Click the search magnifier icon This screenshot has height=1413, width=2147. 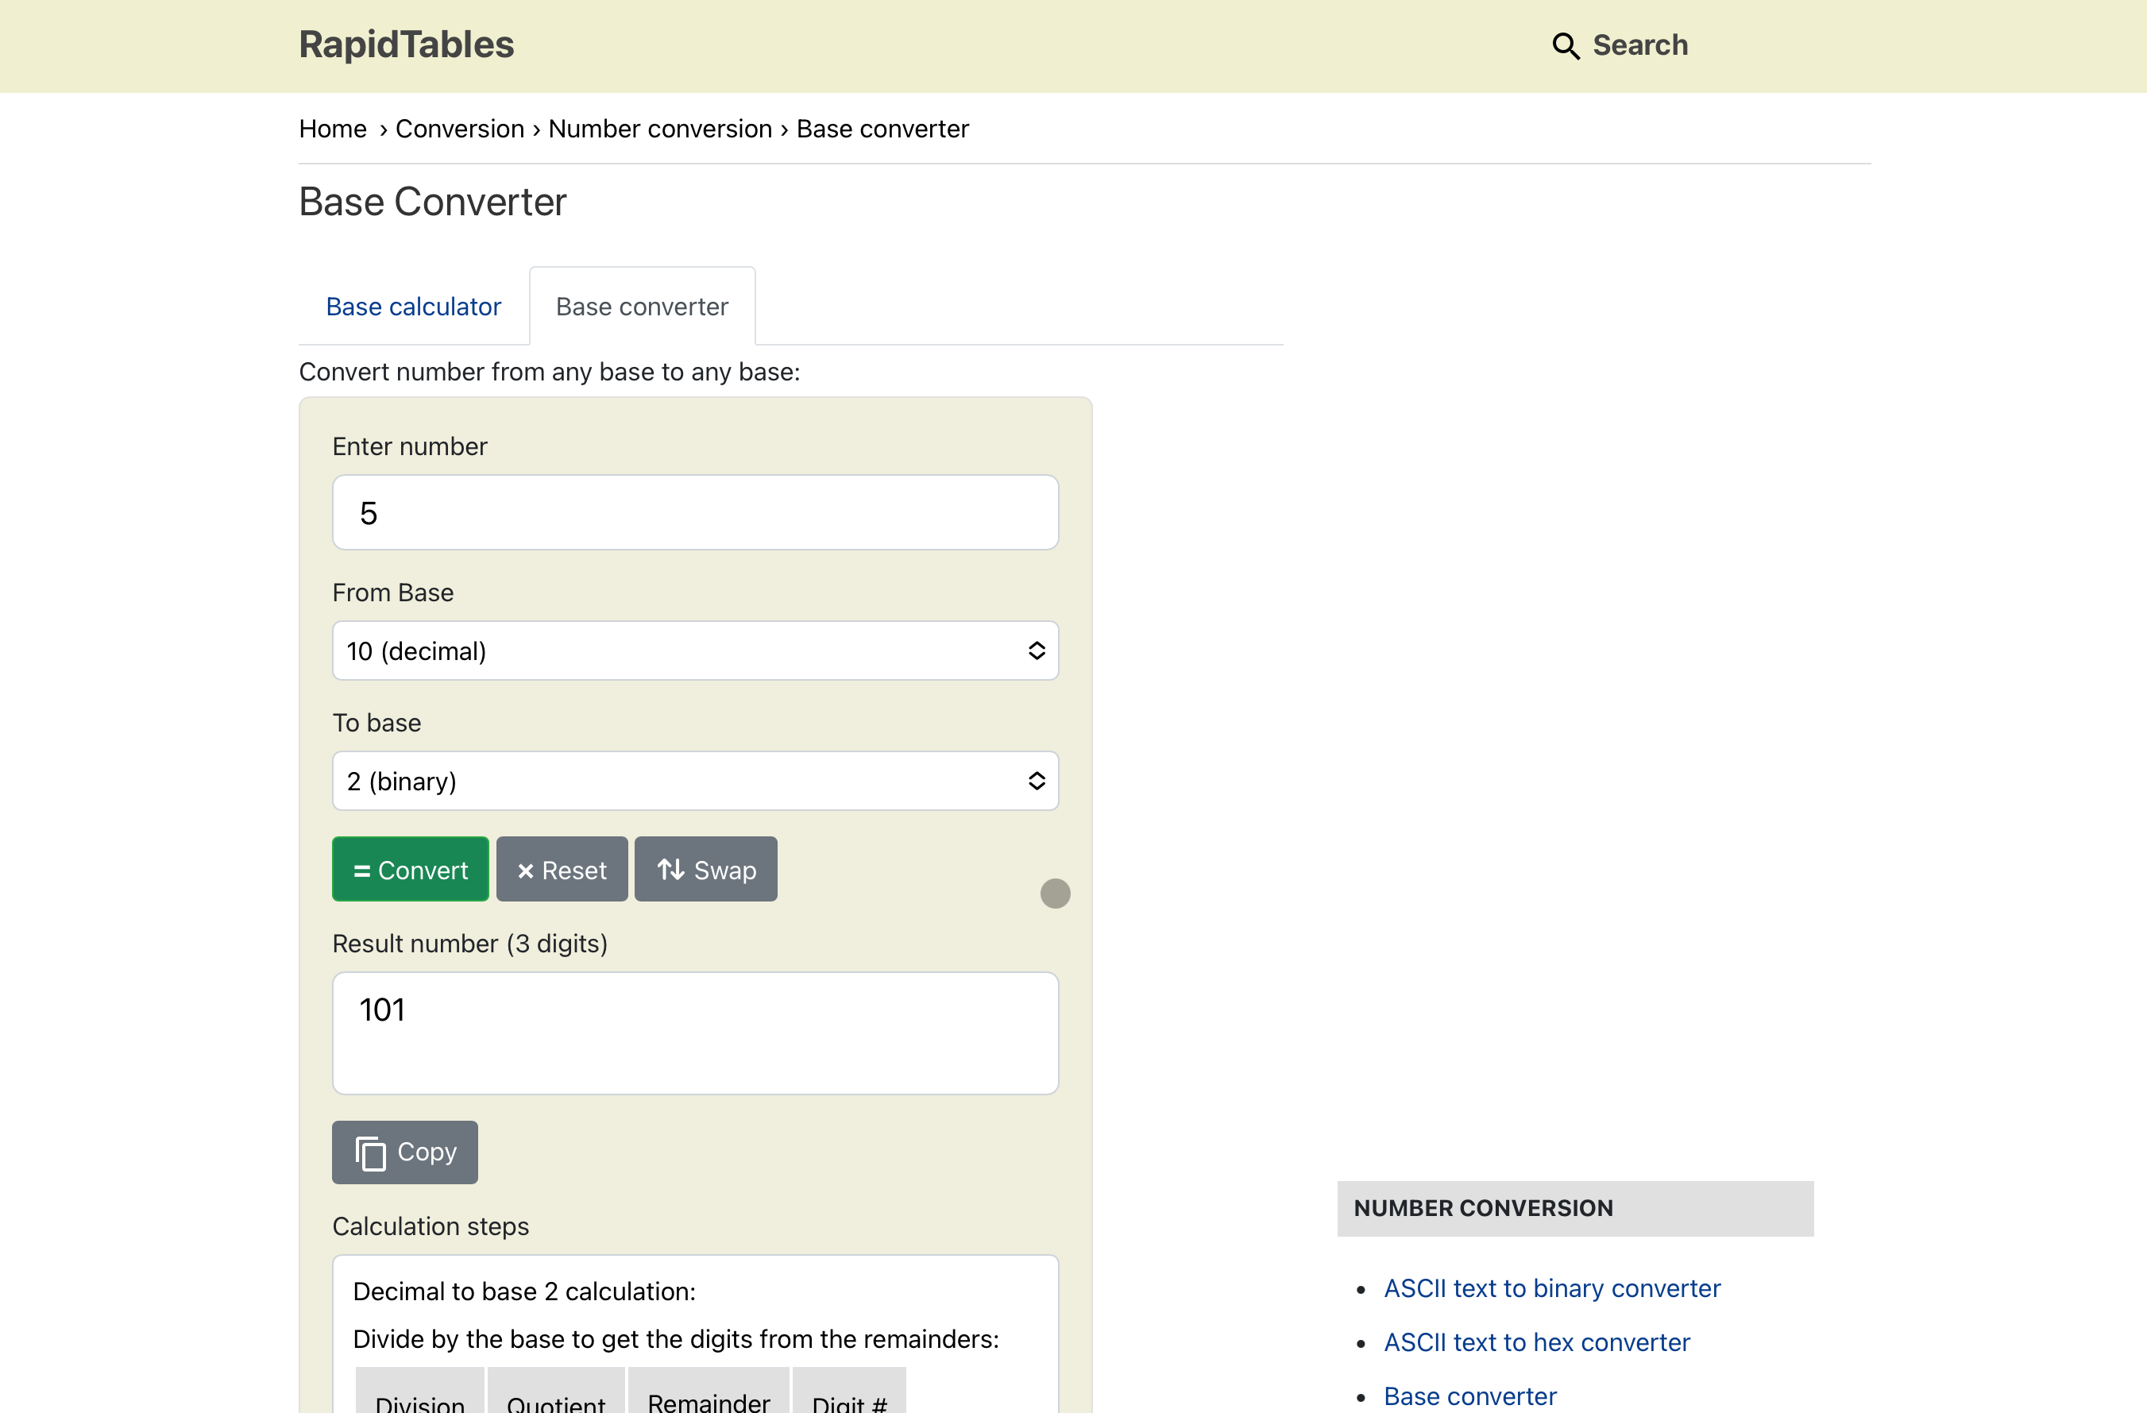tap(1565, 46)
